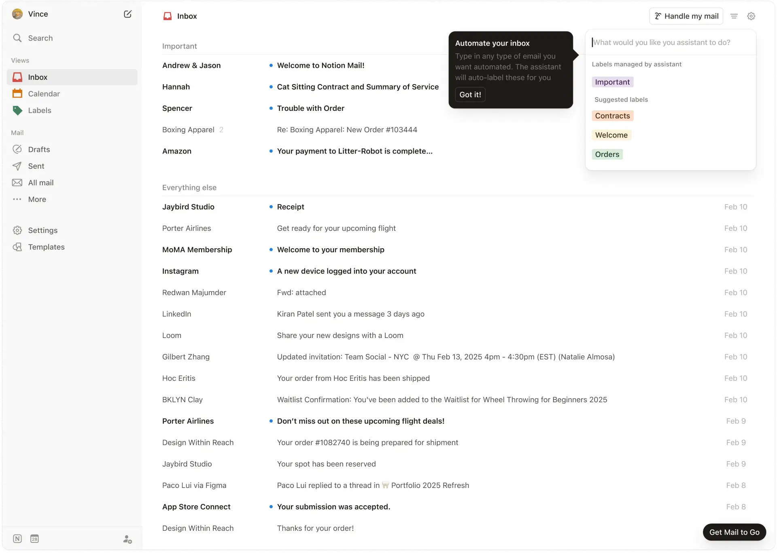Open the filter icon next to settings

tap(734, 16)
